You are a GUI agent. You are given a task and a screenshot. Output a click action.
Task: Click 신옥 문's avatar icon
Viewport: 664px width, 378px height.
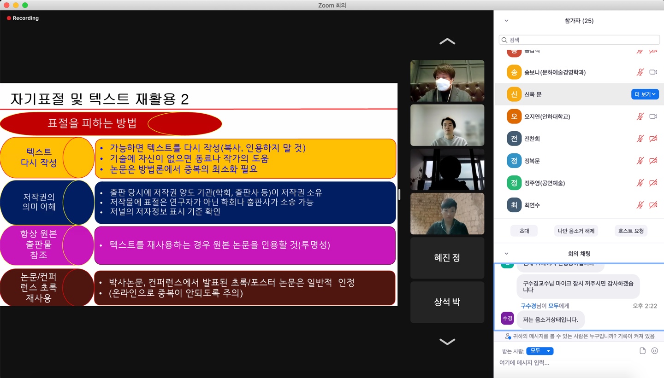click(x=514, y=94)
